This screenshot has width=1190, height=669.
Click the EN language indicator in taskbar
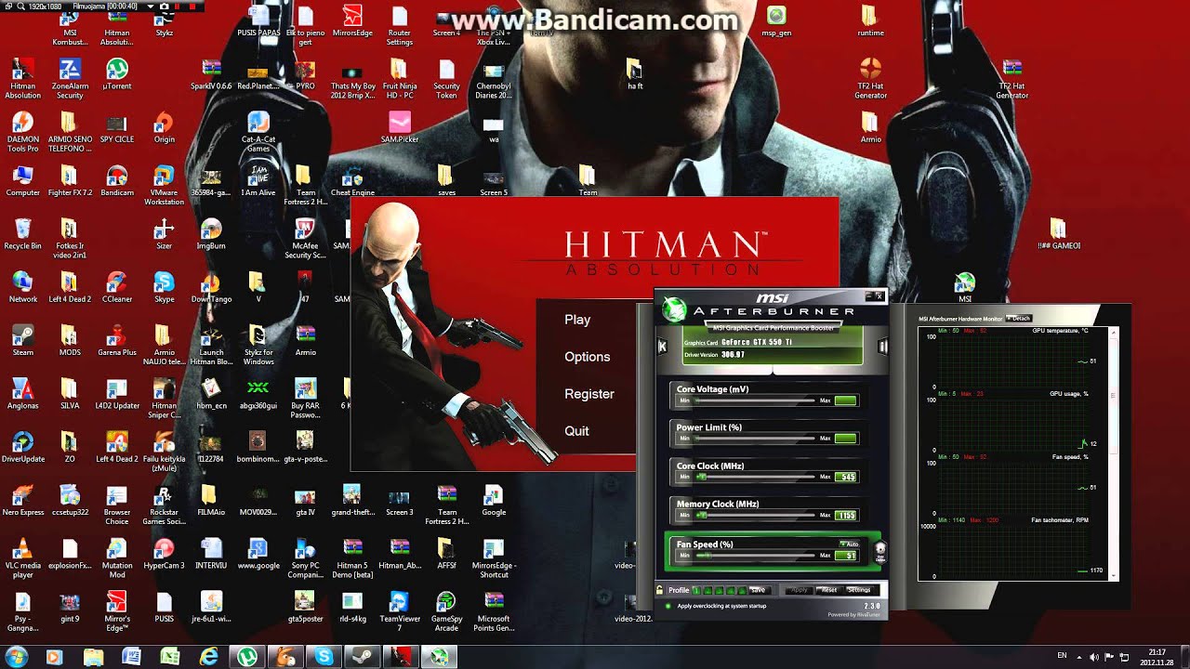tap(1062, 656)
